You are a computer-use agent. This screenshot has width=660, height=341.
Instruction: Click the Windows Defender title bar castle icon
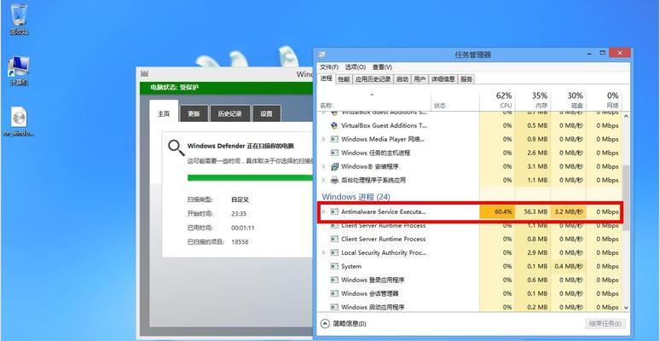coord(145,73)
